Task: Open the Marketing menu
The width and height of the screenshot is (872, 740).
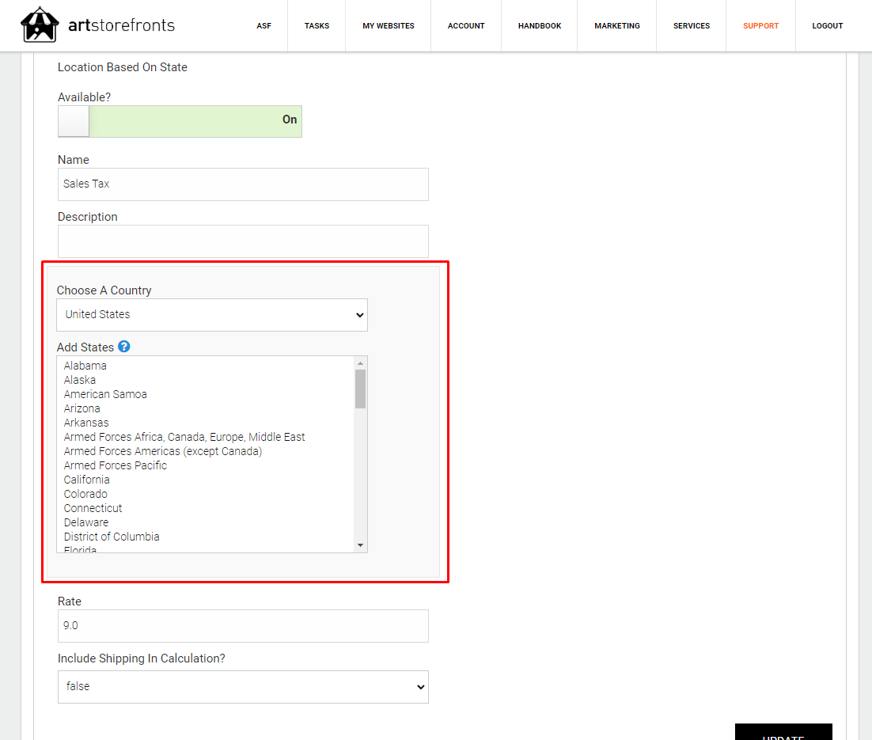Action: 616,25
